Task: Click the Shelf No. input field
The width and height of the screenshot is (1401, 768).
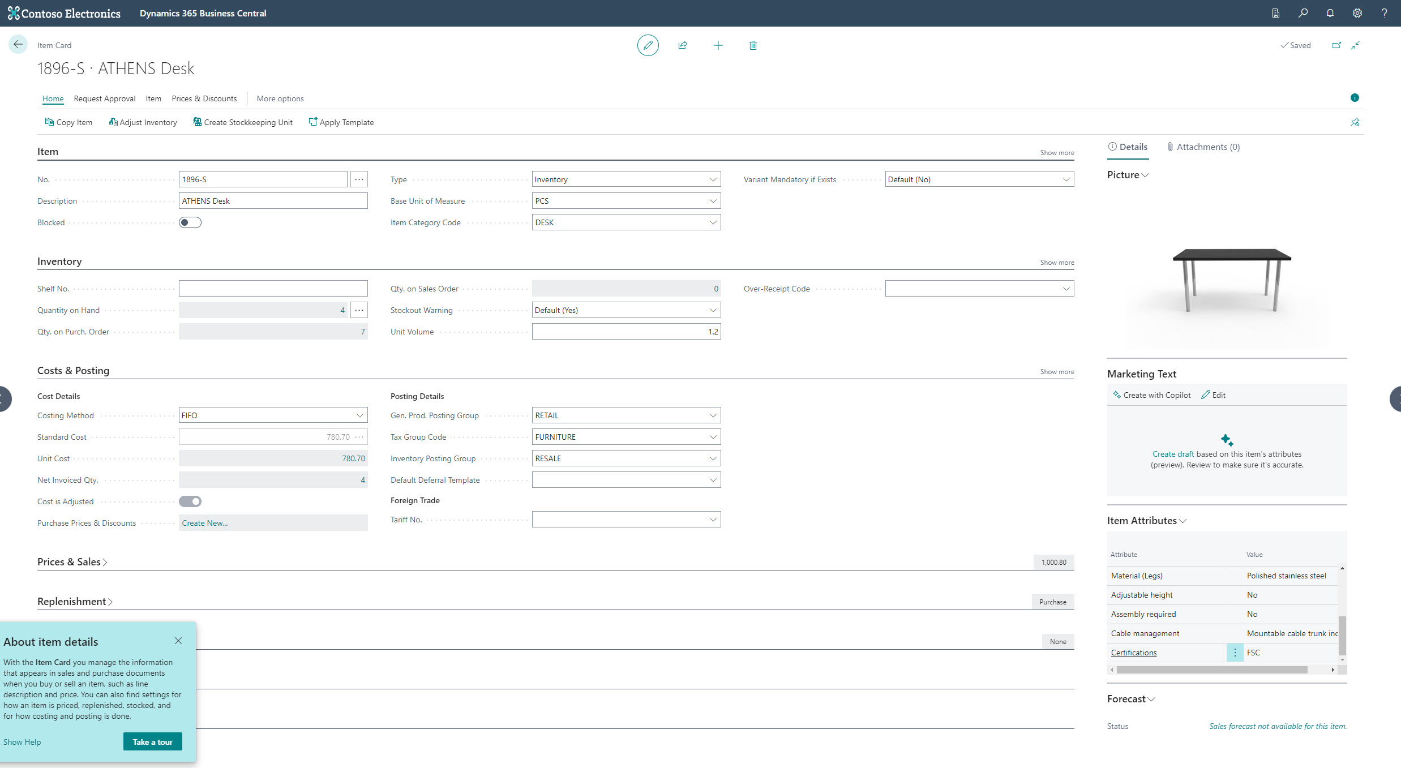Action: click(273, 289)
